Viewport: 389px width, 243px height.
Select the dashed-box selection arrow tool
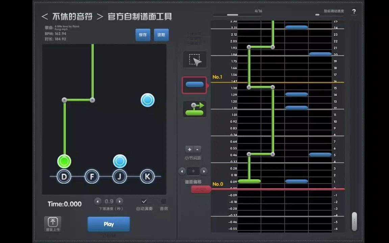pyautogui.click(x=195, y=60)
